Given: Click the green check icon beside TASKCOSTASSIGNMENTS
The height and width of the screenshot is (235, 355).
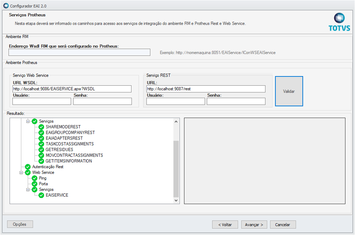Looking at the screenshot, I should click(41, 144).
